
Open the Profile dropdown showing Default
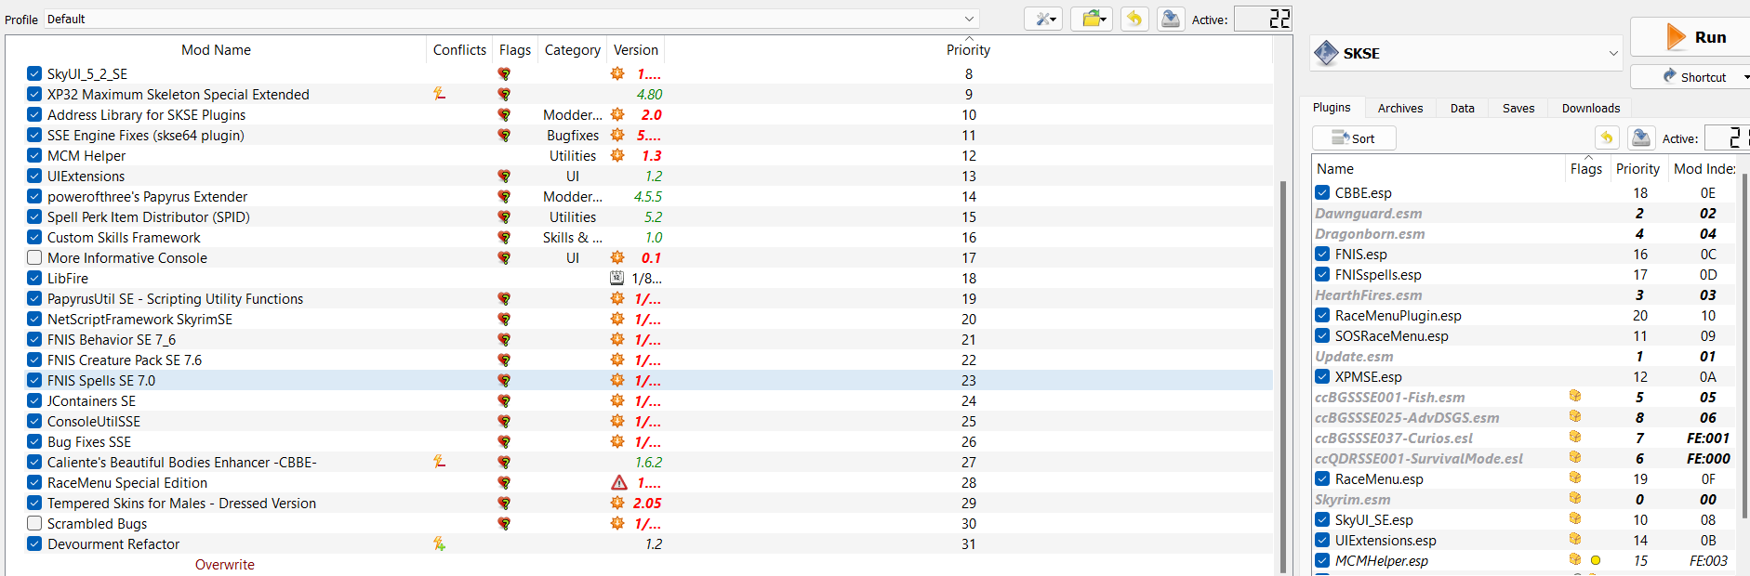coord(511,19)
